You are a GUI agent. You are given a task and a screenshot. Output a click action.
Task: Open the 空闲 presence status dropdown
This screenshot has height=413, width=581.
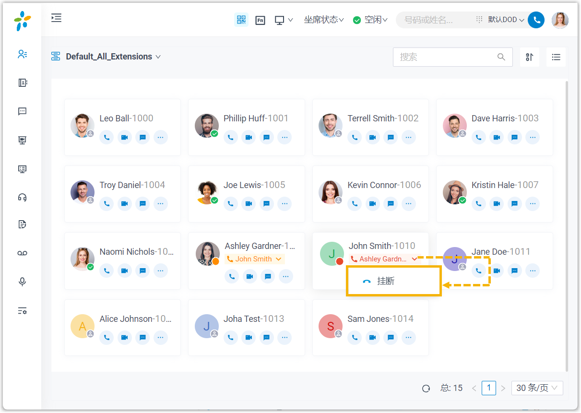click(x=370, y=20)
